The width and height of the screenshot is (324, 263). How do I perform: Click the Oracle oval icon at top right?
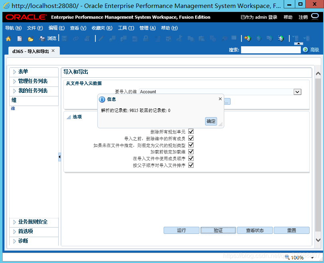[315, 16]
